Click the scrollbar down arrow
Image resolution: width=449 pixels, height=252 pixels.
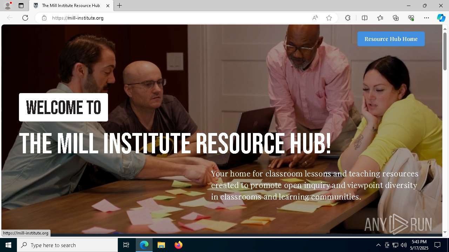[x=445, y=232]
